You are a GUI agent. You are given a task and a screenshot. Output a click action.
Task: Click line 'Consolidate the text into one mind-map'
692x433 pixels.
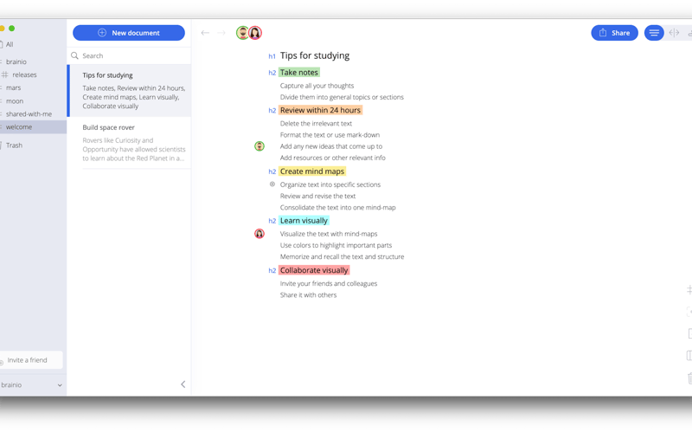pos(337,208)
